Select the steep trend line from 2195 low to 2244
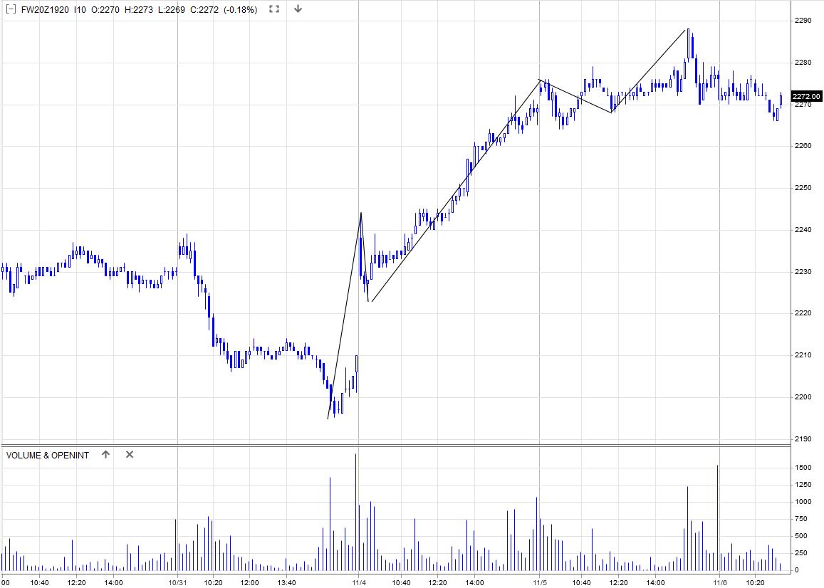Viewport: 824px width, 588px height. [x=344, y=315]
